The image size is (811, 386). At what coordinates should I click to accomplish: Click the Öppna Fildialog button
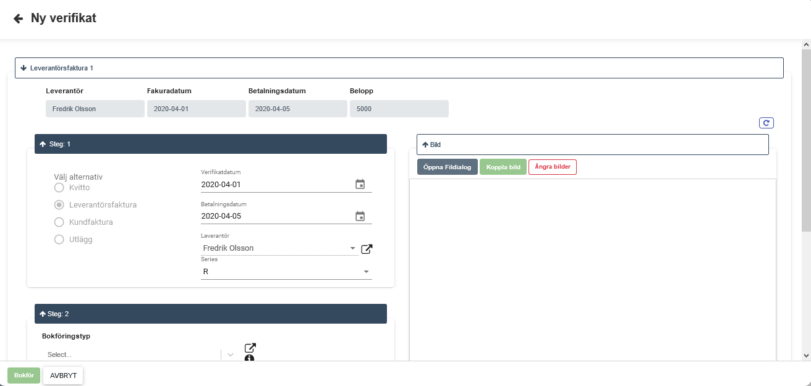point(447,167)
